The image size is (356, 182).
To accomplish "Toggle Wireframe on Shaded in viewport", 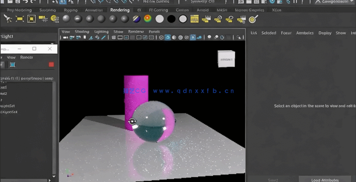I will [x=180, y=38].
